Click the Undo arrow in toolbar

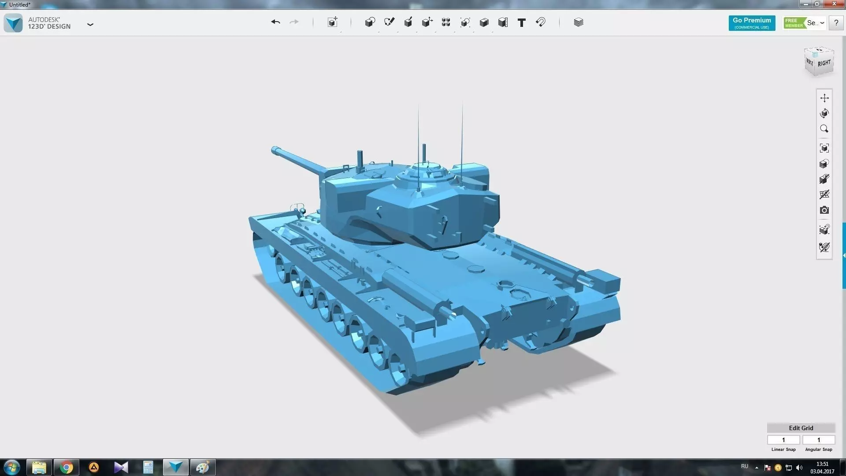click(275, 22)
